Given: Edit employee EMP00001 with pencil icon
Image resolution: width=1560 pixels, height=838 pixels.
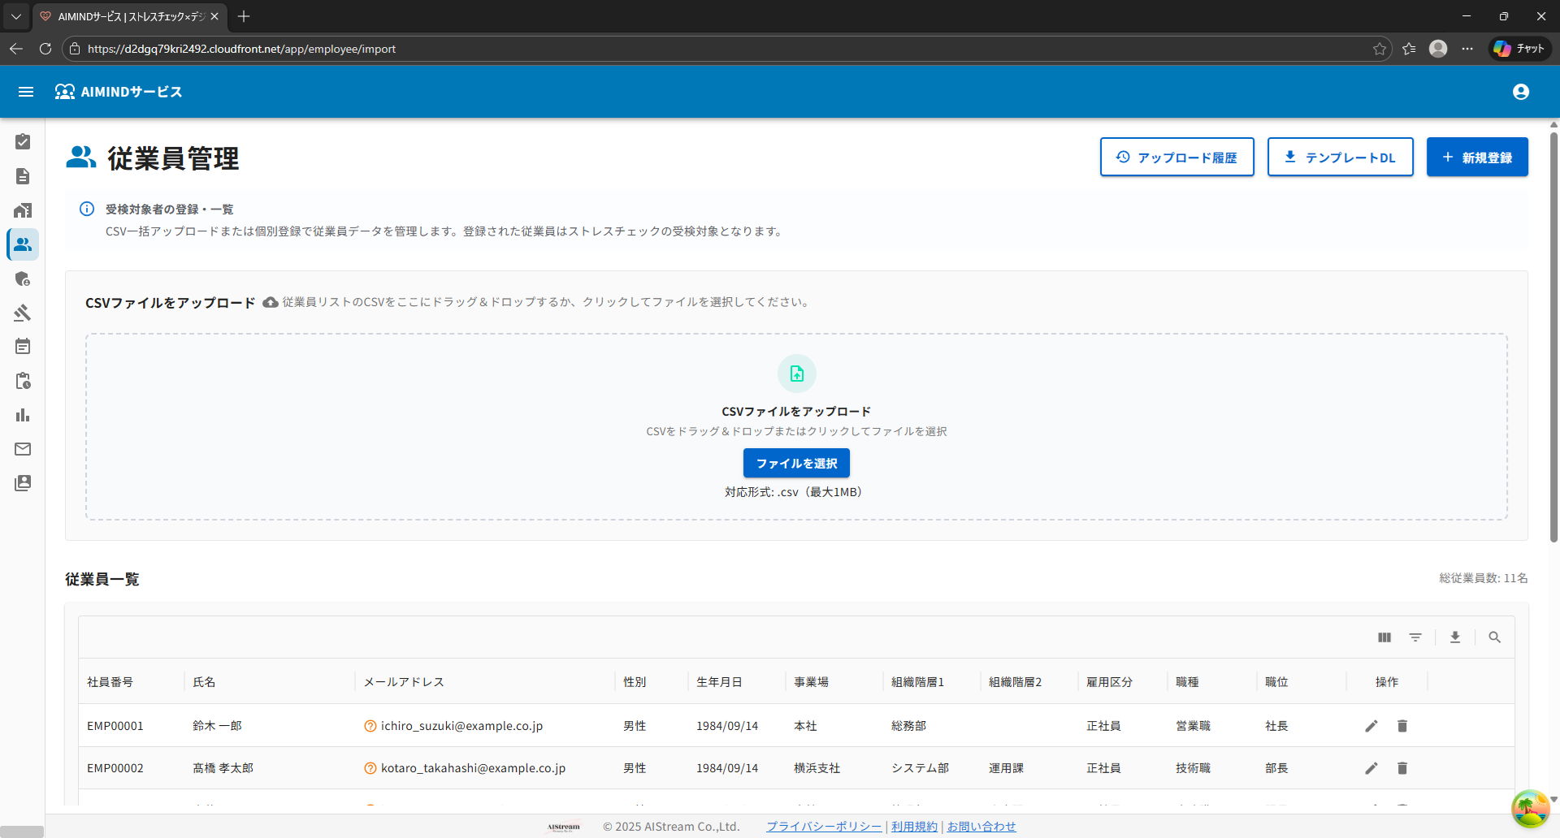Looking at the screenshot, I should coord(1371,726).
